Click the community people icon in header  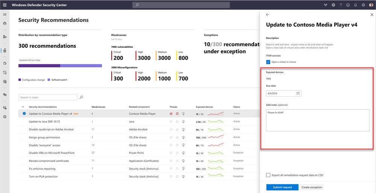pos(326,5)
